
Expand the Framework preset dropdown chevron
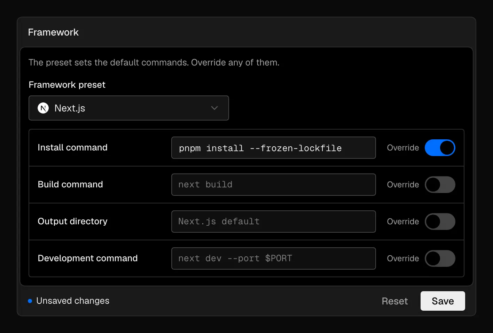point(214,108)
